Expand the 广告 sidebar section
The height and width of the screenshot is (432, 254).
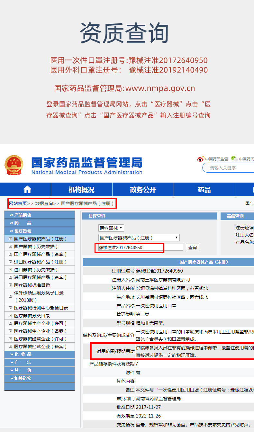(40, 362)
